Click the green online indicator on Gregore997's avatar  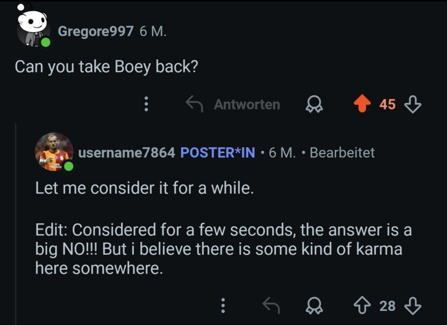tap(45, 42)
